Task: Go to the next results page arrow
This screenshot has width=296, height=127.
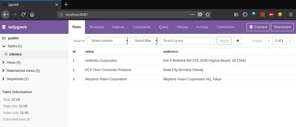Action: [290, 41]
